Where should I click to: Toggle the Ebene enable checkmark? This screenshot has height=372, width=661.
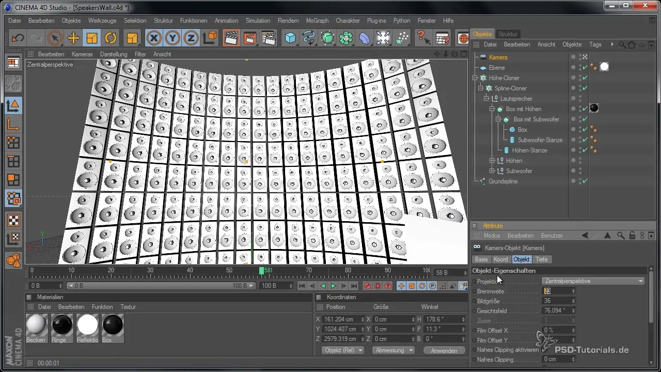coord(585,68)
